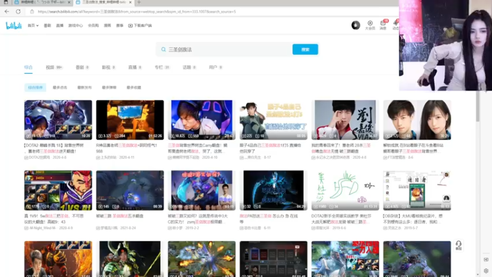Click the search box containing 三圣剑敌法
Image resolution: width=492 pixels, height=277 pixels.
click(x=224, y=49)
